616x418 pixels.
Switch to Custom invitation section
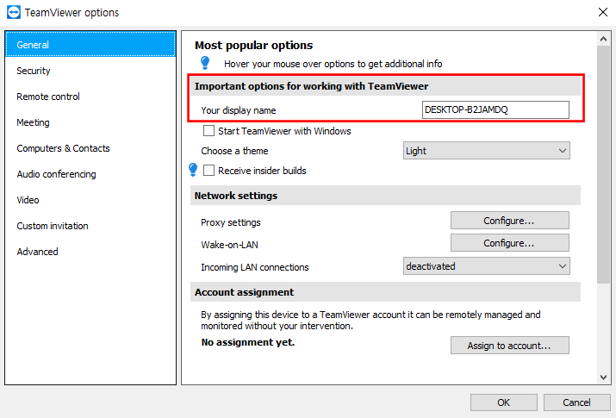pos(90,226)
